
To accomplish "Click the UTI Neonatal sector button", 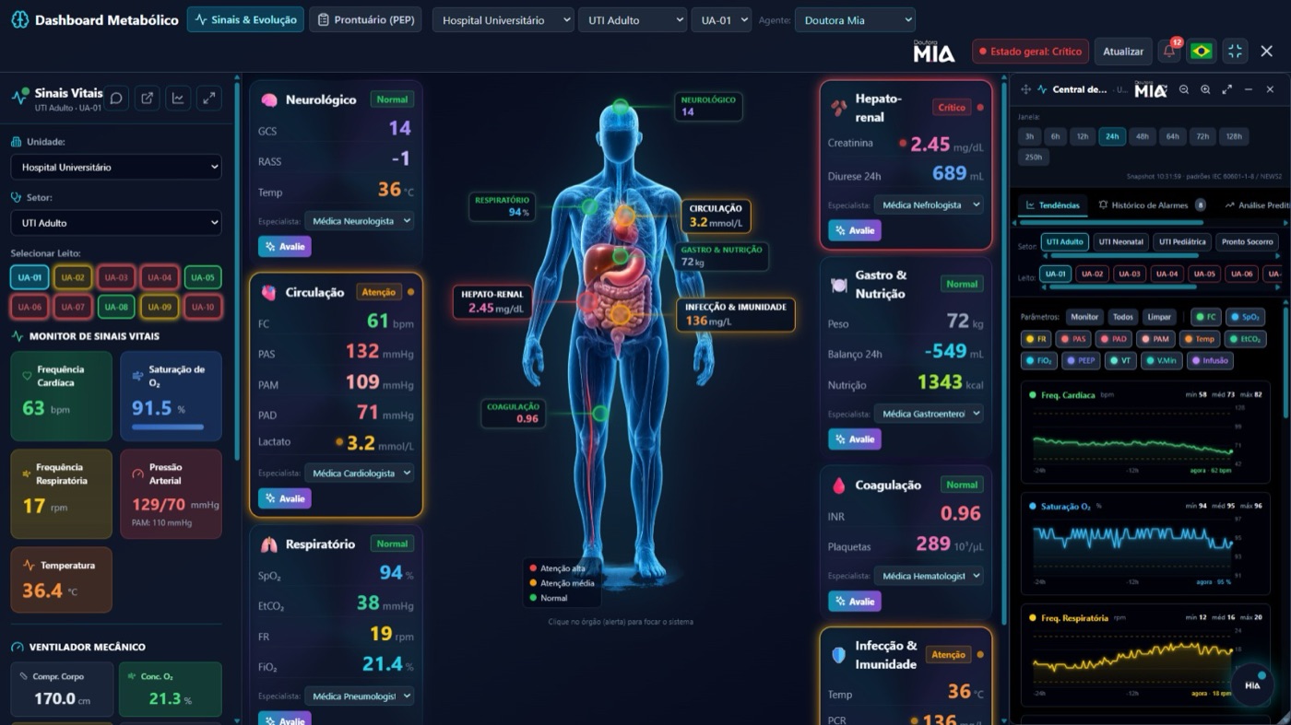I will tap(1119, 242).
